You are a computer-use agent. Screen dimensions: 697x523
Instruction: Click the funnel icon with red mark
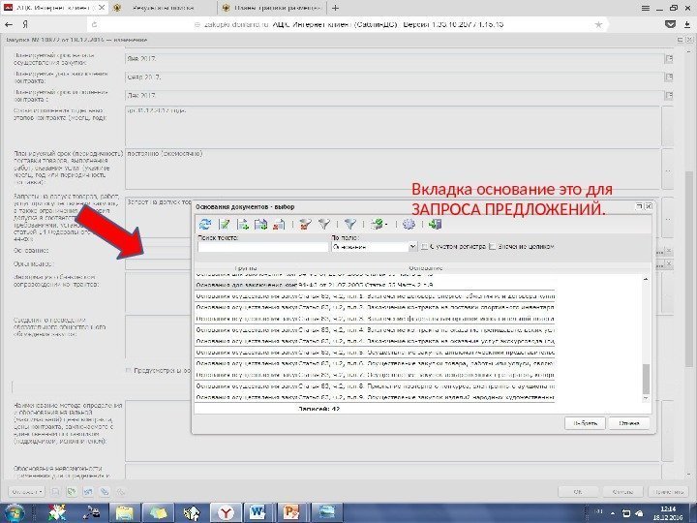305,224
